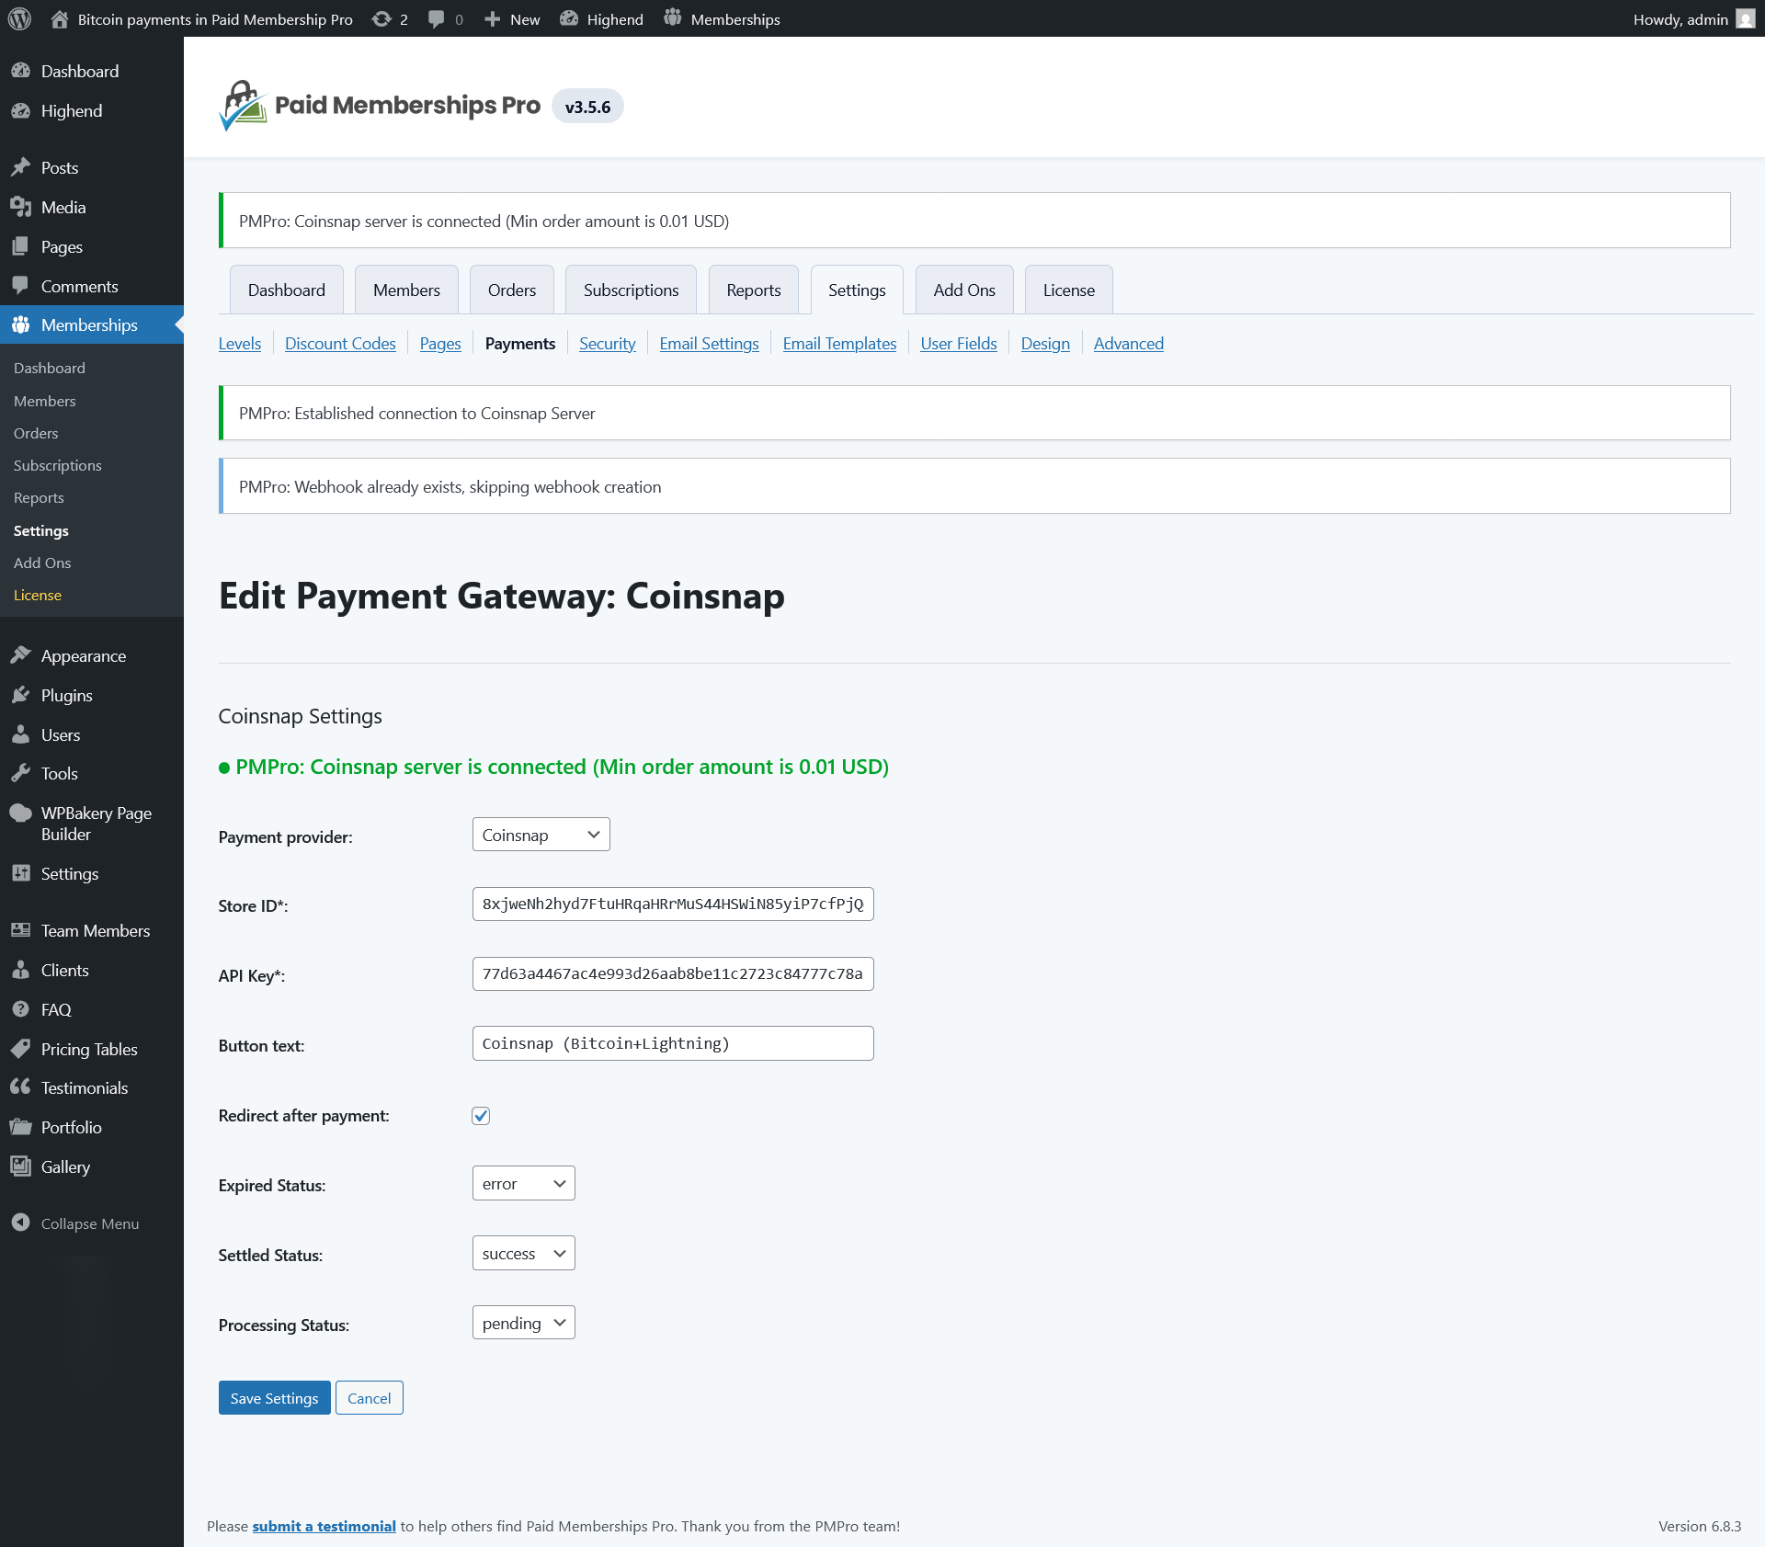Switch to the Subscriptions tab
1765x1547 pixels.
pyautogui.click(x=631, y=290)
